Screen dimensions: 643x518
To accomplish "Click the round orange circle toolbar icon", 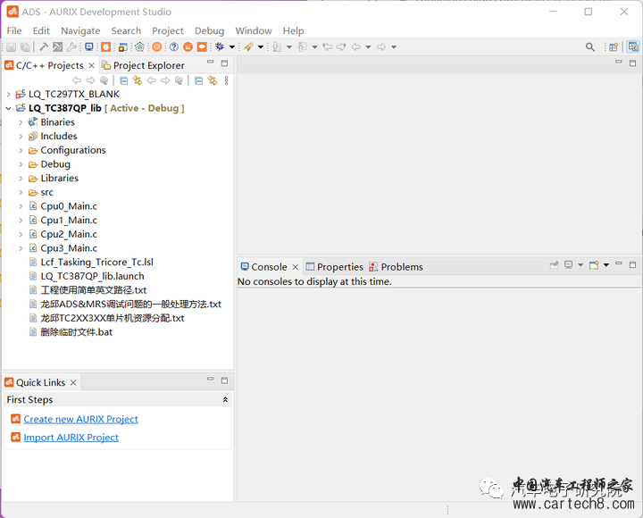I will (x=156, y=46).
